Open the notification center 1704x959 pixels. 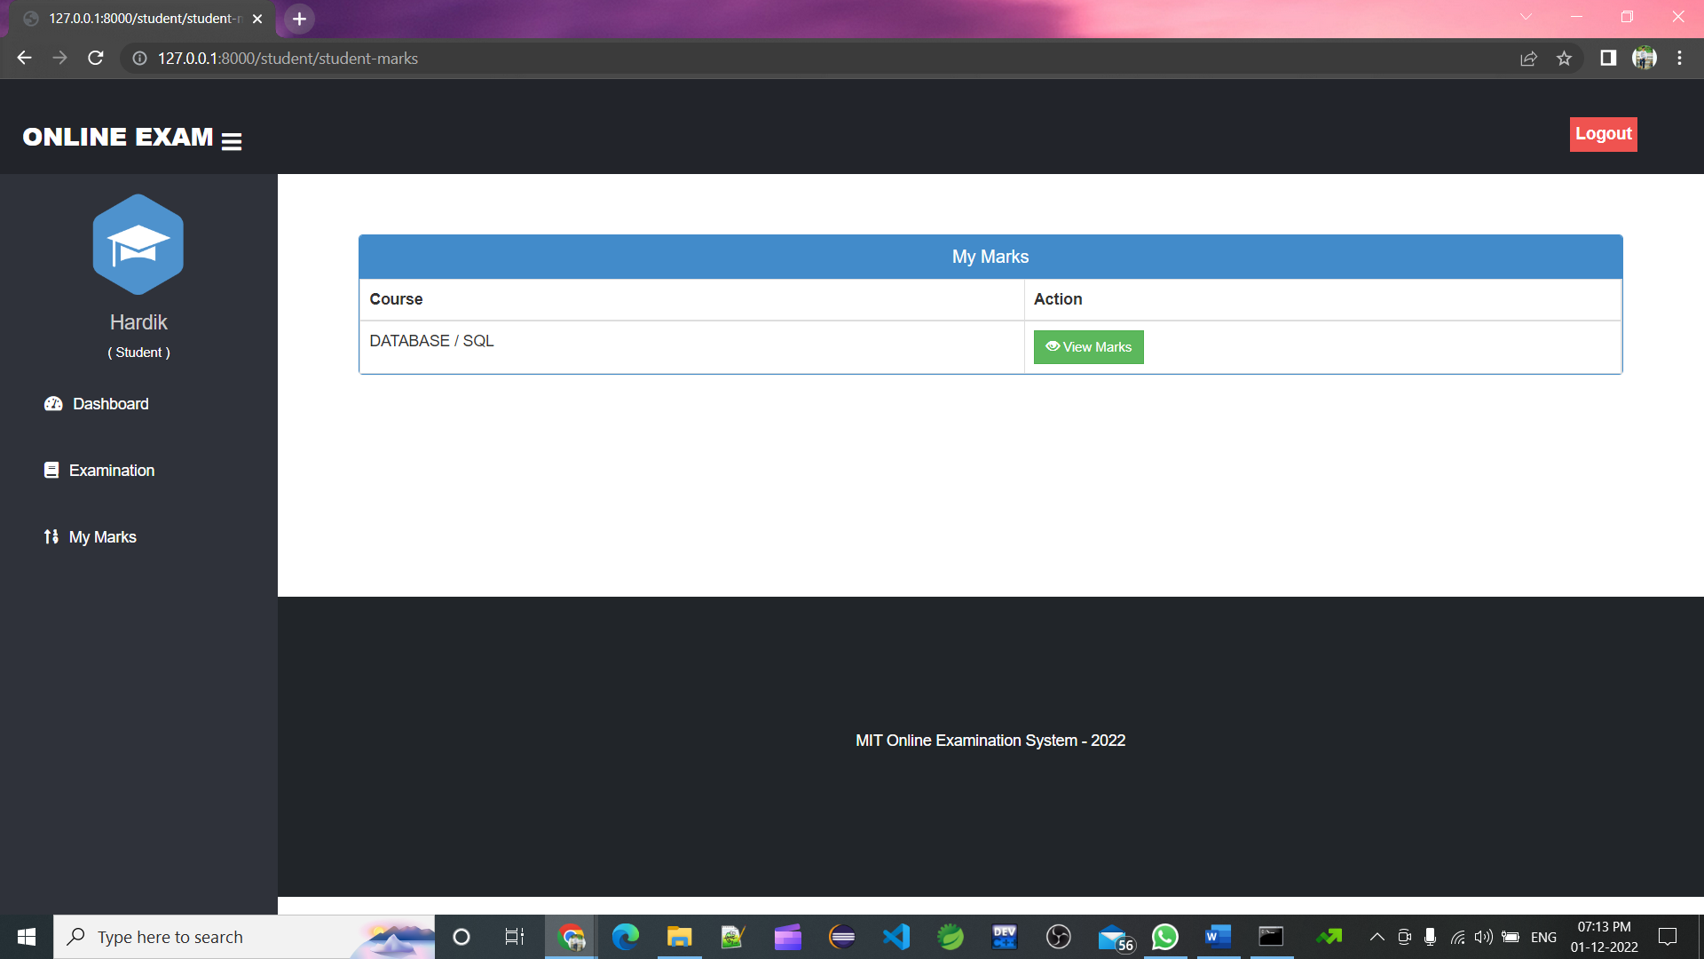click(x=1668, y=937)
